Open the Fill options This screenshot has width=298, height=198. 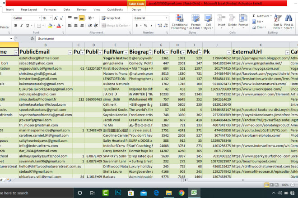(x=258, y=22)
